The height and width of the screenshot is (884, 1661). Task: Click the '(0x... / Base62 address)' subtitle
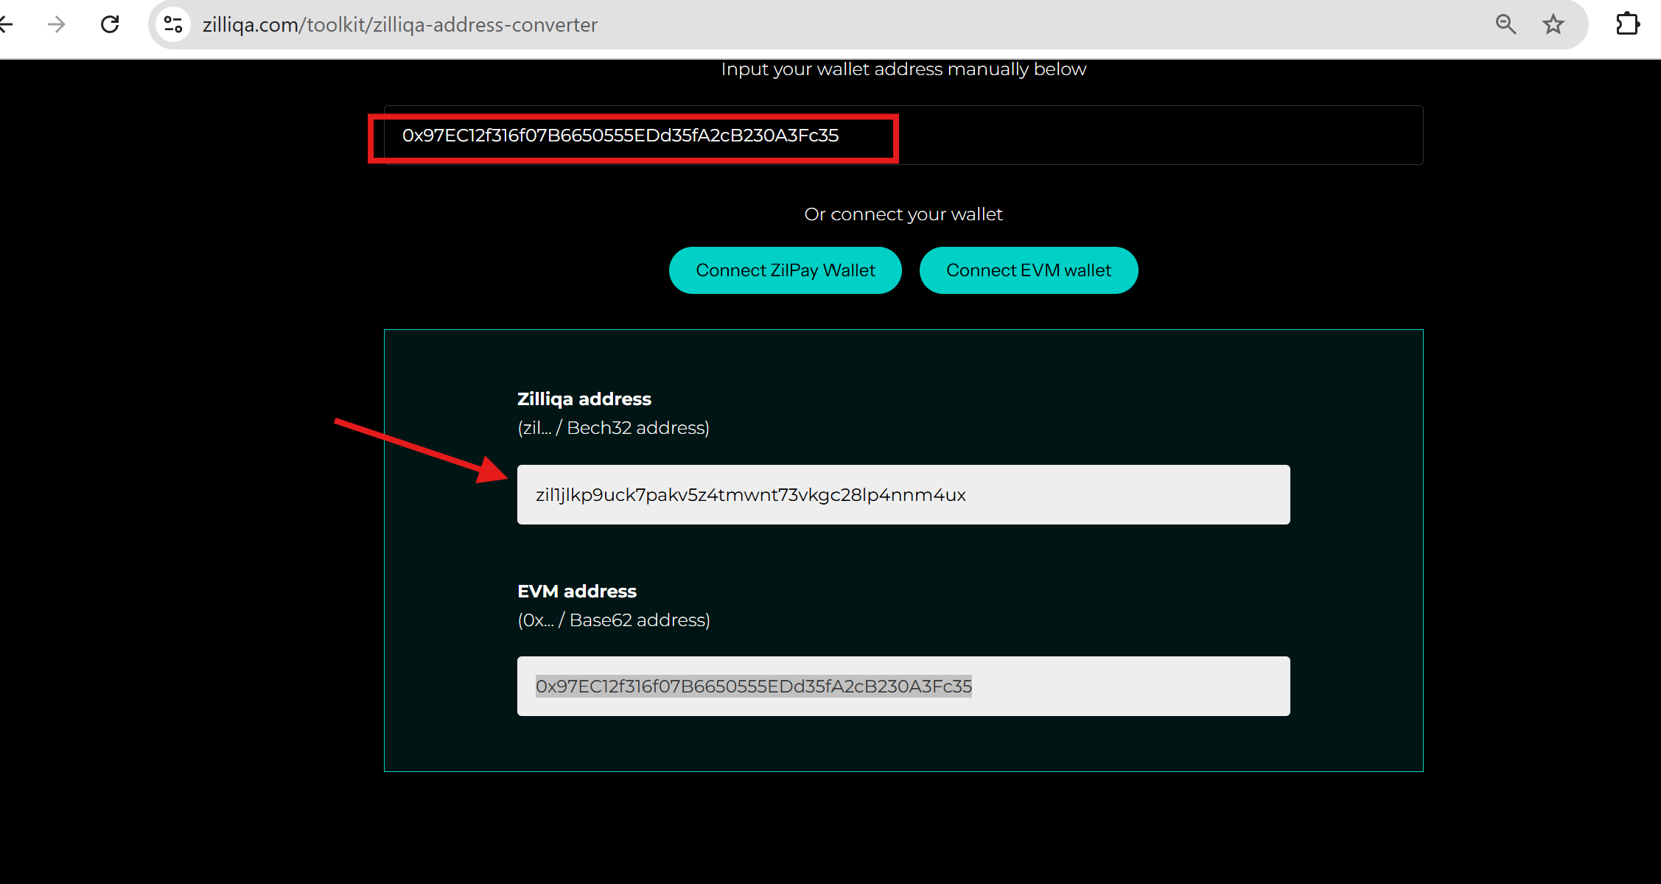[613, 620]
